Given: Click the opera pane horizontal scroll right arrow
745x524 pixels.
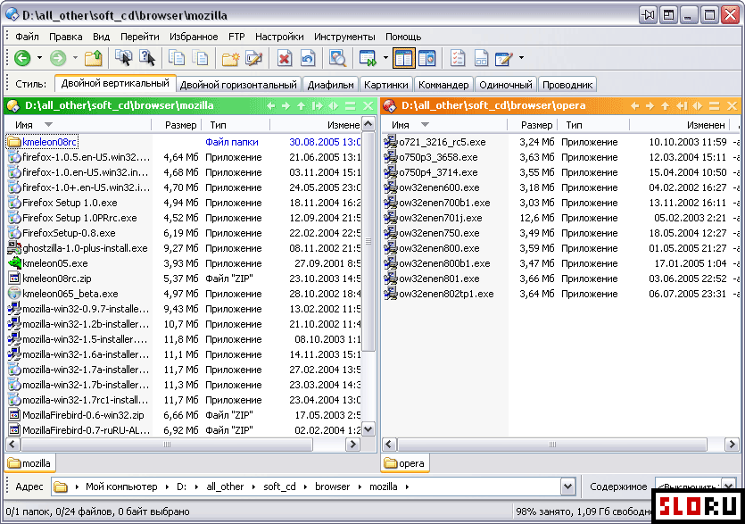Looking at the screenshot, I should (x=732, y=445).
